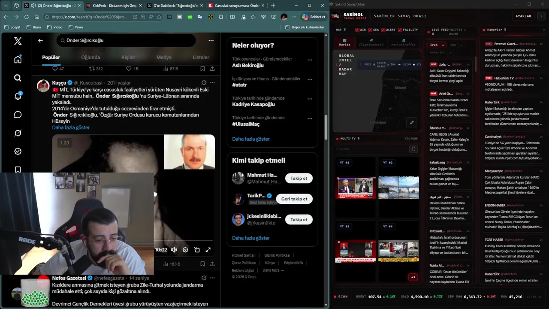This screenshot has height=309, width=549.
Task: Toggle the ALERT checkbox in Sakinol map
Action: click(x=383, y=30)
